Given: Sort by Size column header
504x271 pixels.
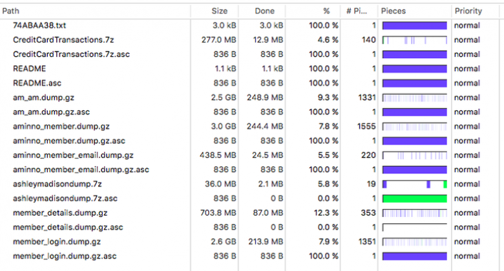Looking at the screenshot, I should [x=219, y=11].
